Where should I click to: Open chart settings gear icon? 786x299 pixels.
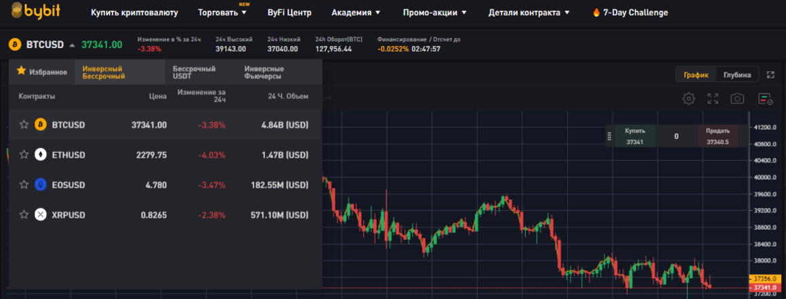pos(688,99)
